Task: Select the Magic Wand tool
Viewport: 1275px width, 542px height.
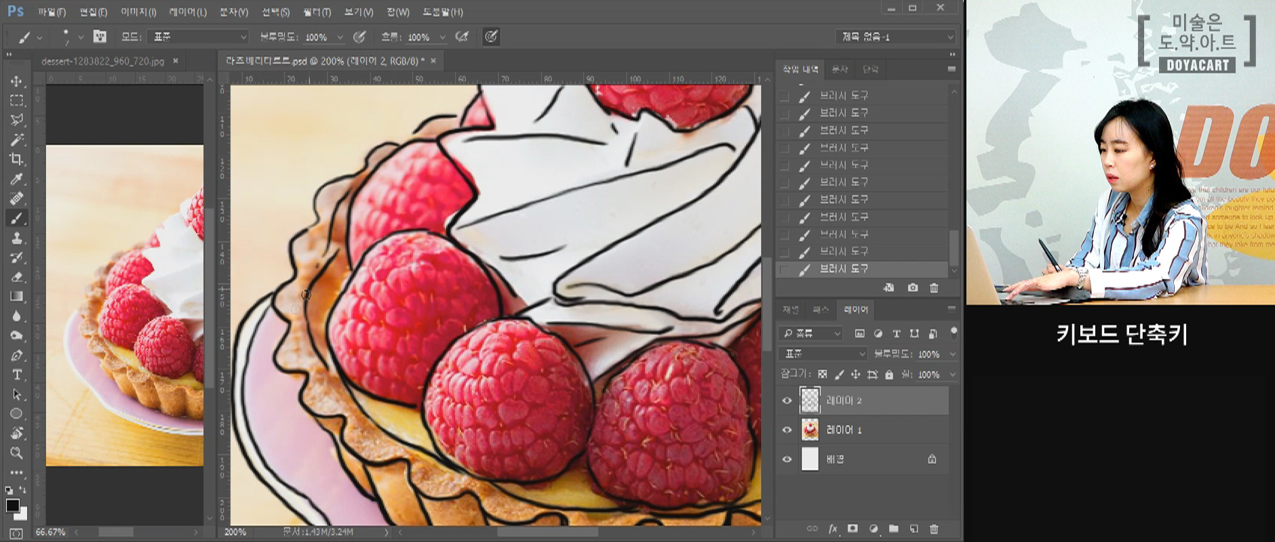Action: point(17,140)
